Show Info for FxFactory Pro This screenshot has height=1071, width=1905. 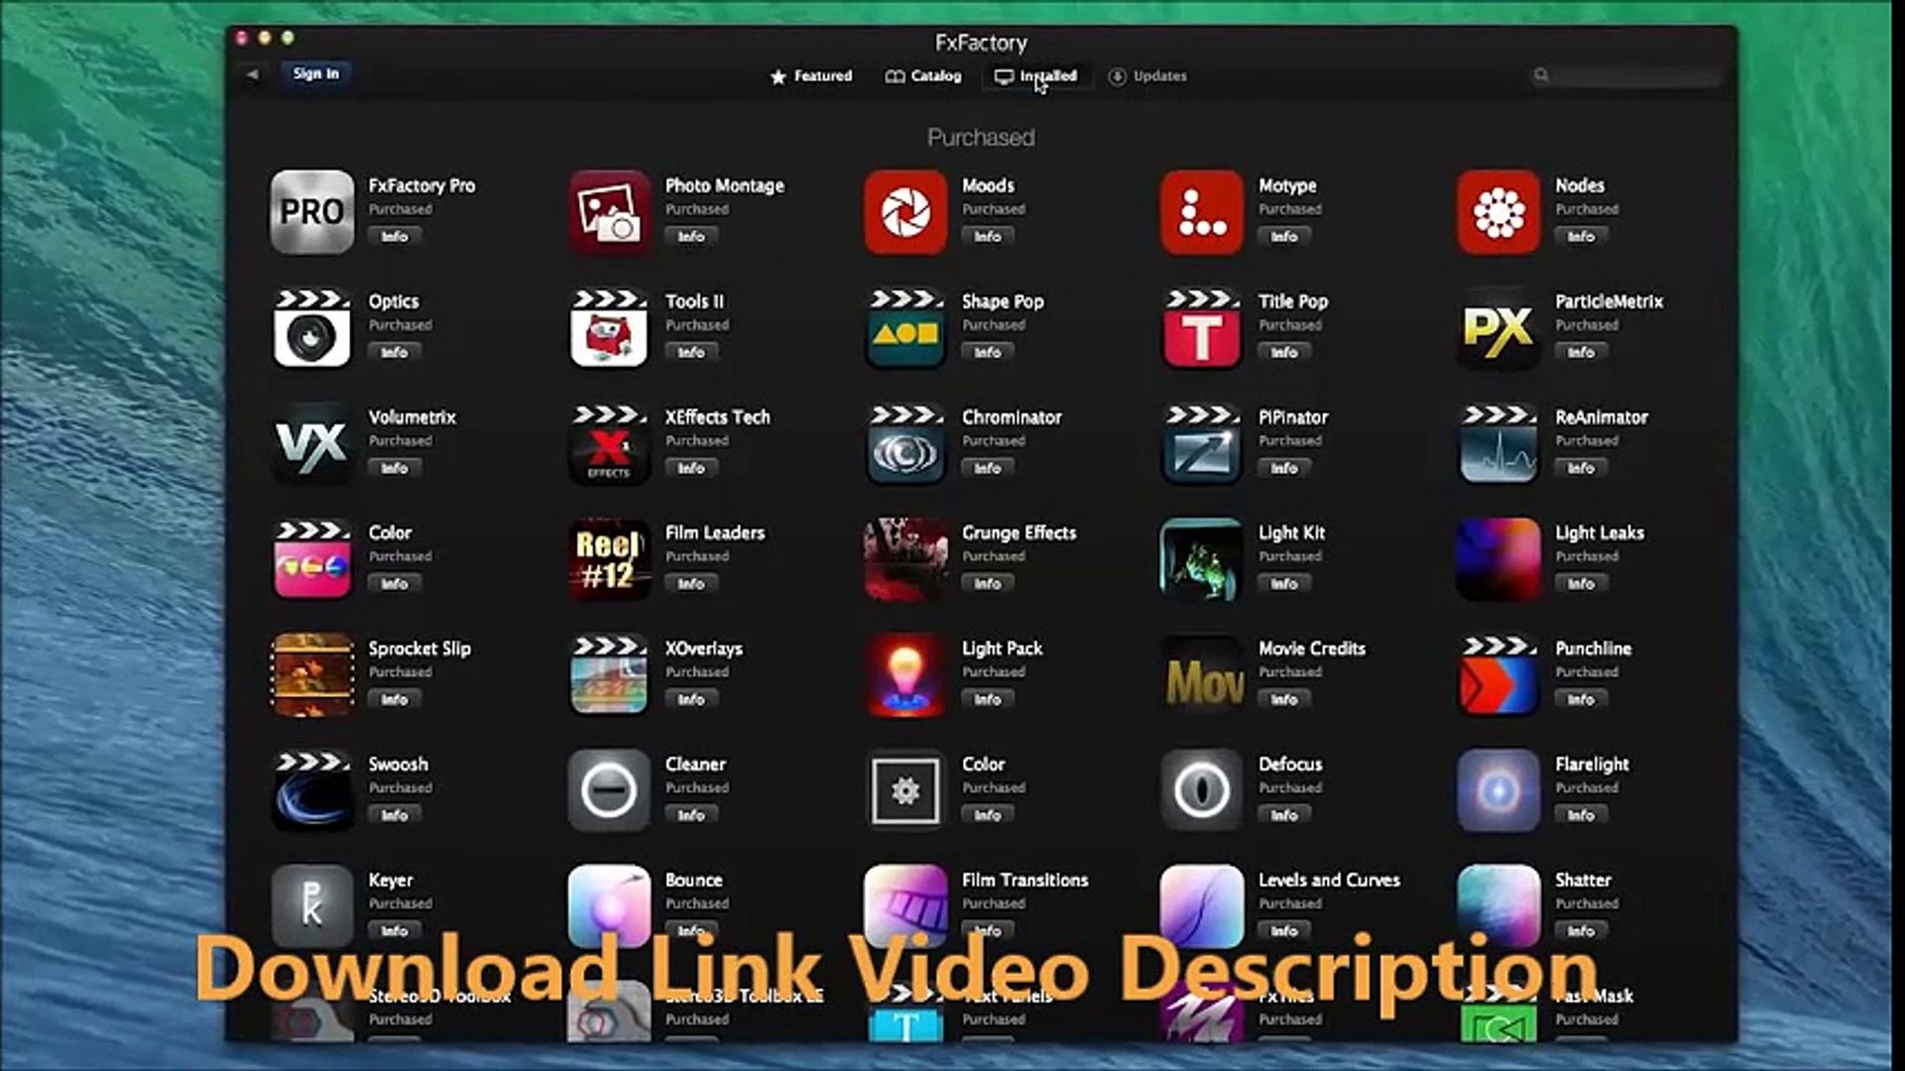(x=395, y=237)
